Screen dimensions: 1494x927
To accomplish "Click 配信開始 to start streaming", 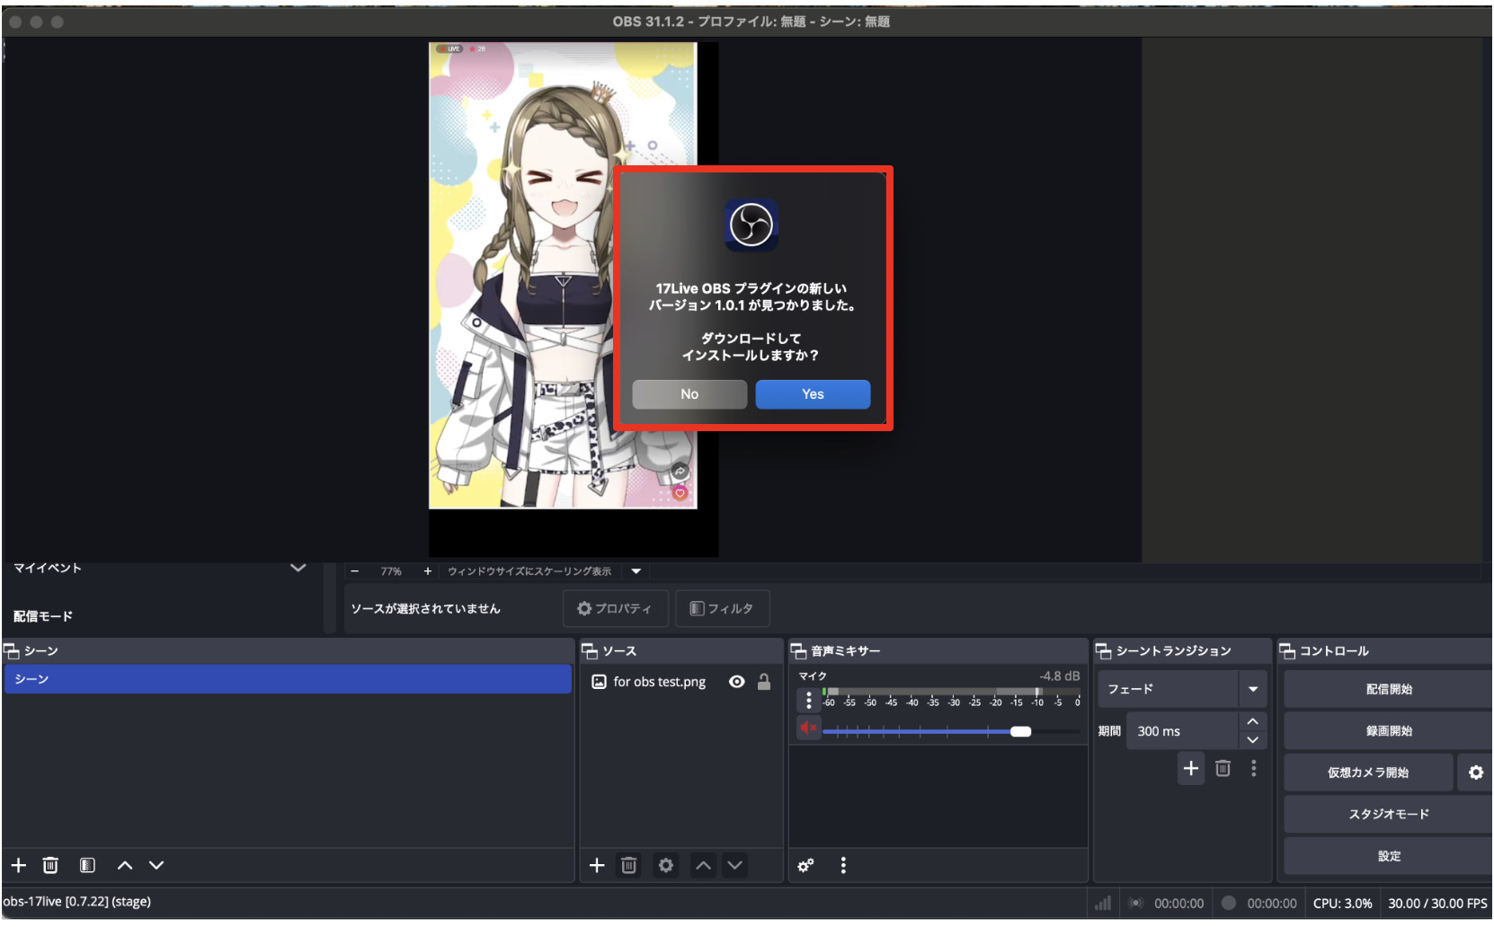I will click(x=1388, y=689).
